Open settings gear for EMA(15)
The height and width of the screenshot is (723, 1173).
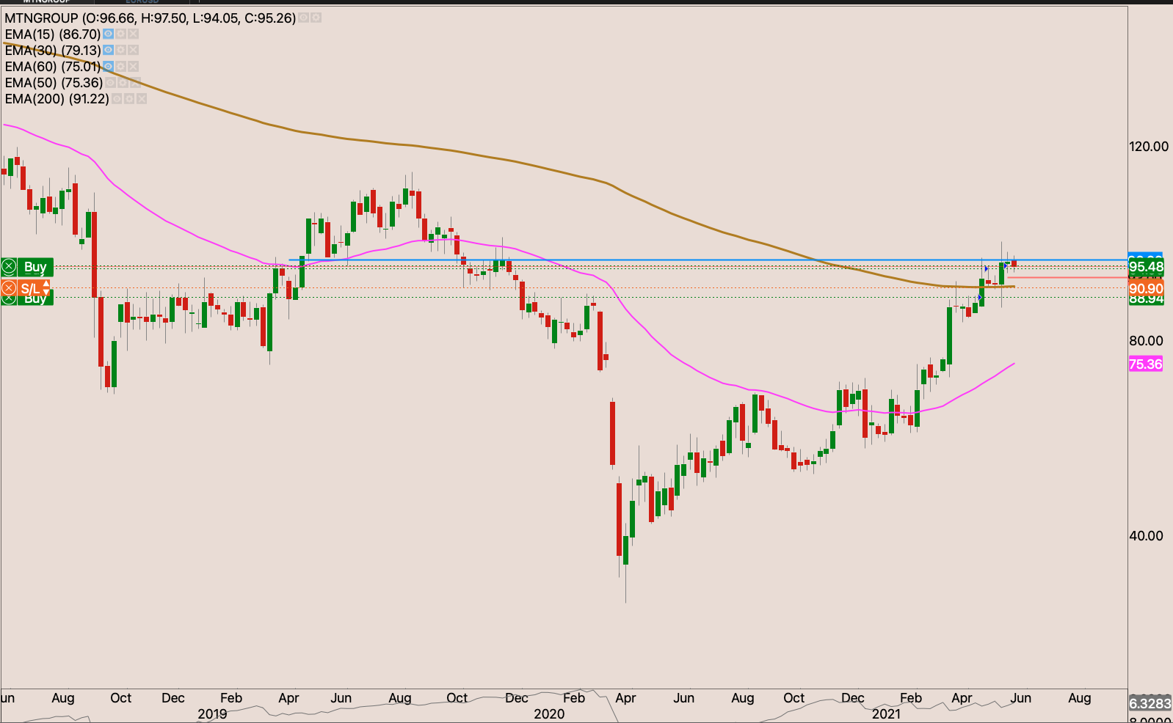tap(120, 34)
